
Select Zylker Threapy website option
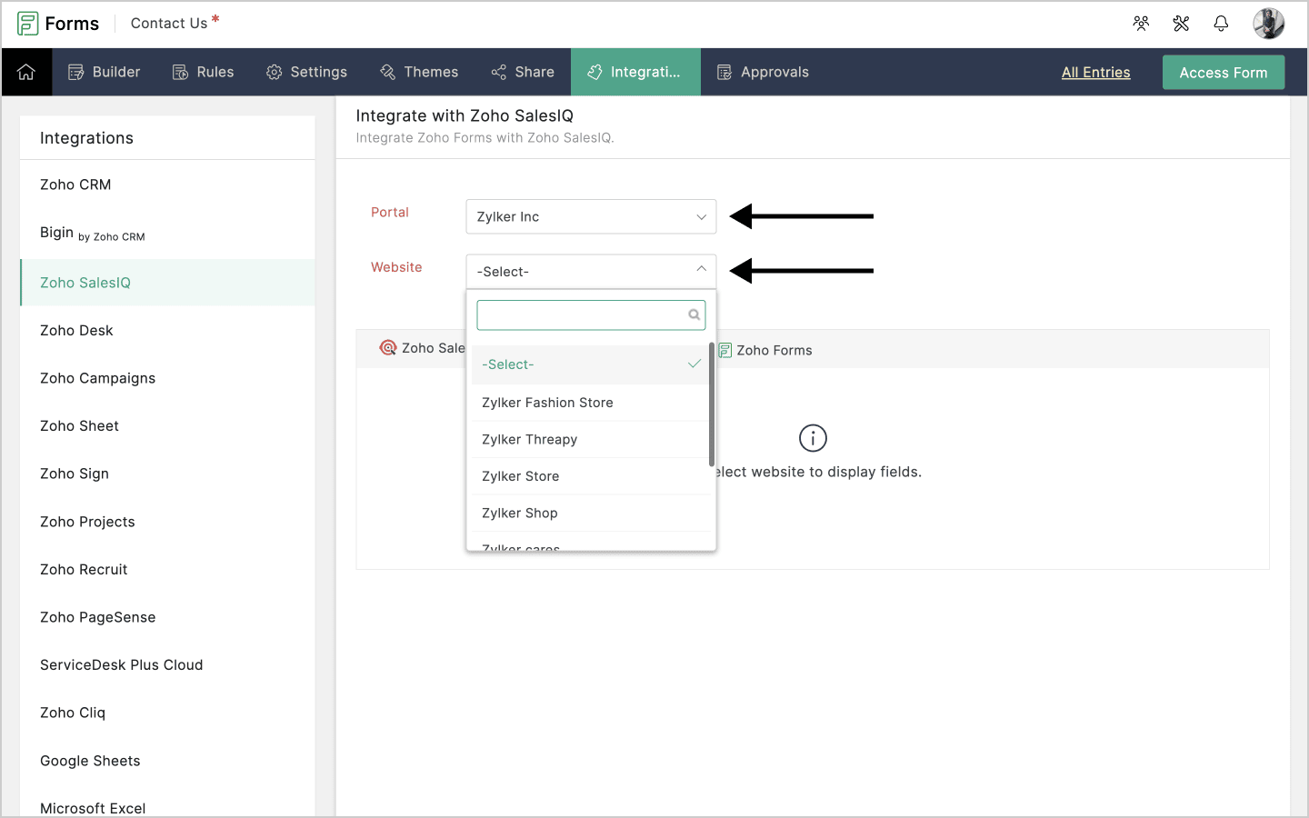click(x=591, y=439)
